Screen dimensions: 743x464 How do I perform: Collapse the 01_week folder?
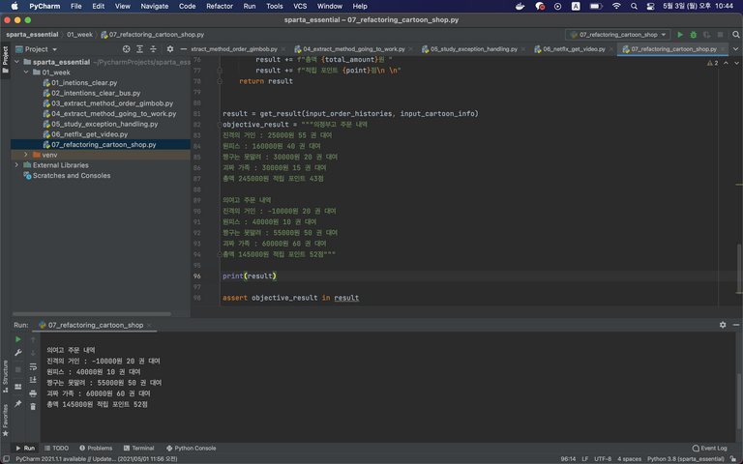click(x=26, y=72)
